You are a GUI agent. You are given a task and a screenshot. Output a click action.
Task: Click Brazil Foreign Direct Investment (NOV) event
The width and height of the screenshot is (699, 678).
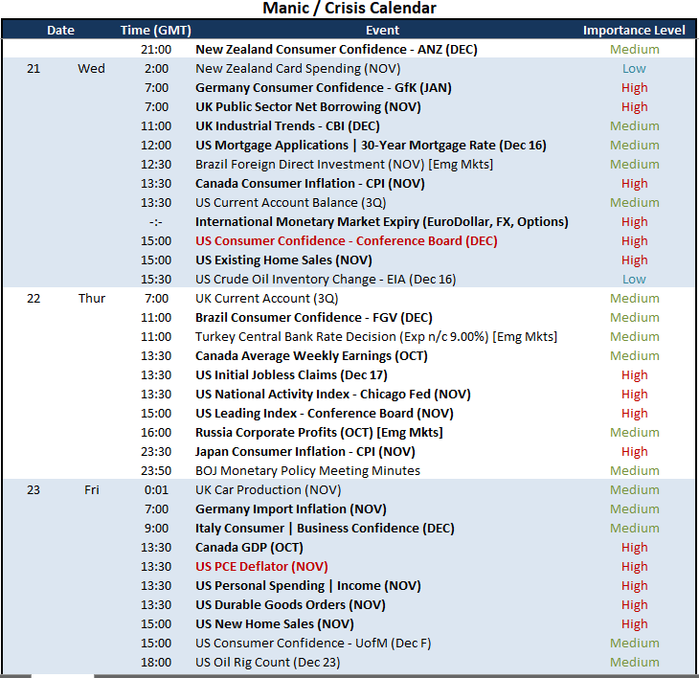344,165
